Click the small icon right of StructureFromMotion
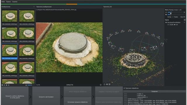This screenshot has width=187, height=105. pos(184,22)
